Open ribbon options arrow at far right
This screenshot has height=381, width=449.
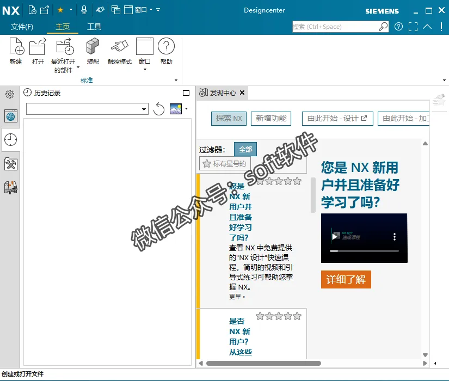(444, 80)
